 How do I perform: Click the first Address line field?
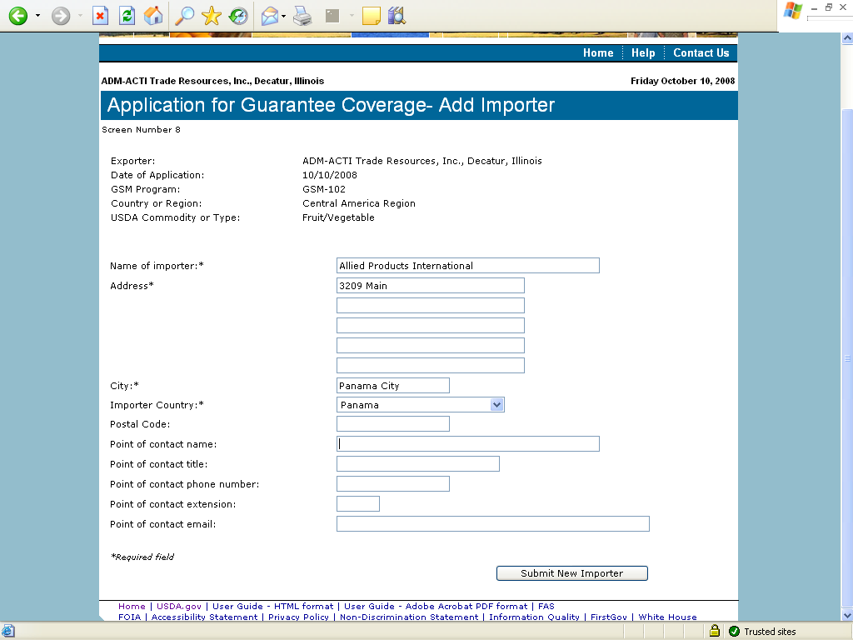[x=431, y=286]
